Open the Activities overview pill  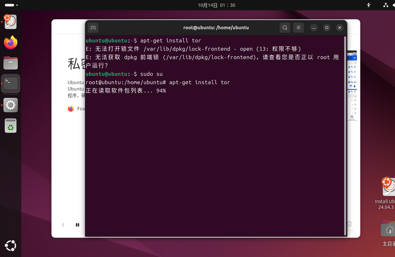click(11, 5)
